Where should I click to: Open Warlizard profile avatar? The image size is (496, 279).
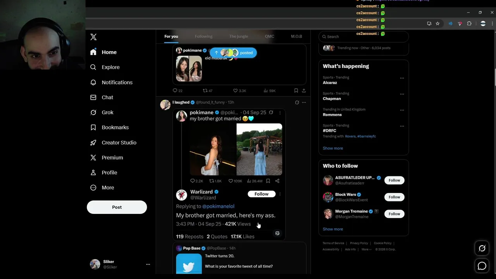(x=182, y=195)
